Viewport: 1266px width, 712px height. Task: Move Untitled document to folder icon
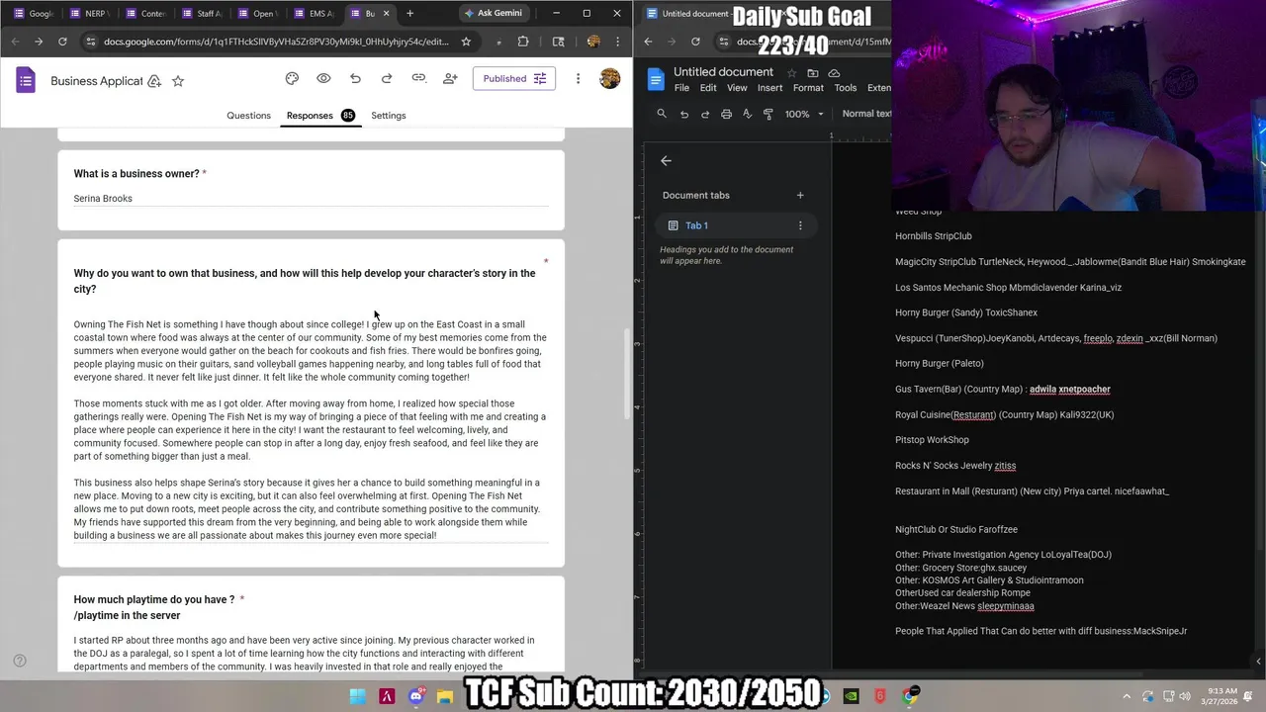813,73
